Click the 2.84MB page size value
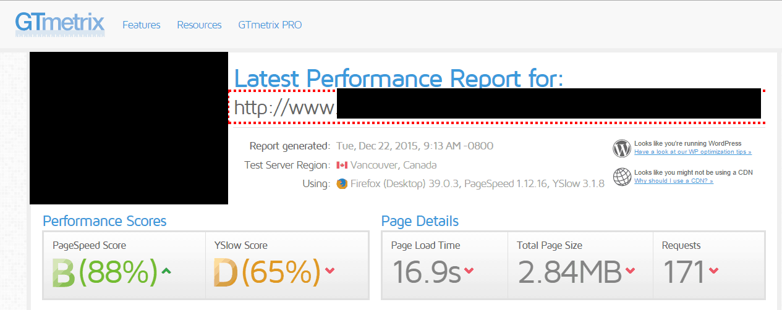This screenshot has width=782, height=310. (x=570, y=272)
